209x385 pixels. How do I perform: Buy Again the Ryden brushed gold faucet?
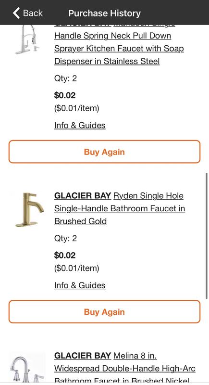point(104,312)
